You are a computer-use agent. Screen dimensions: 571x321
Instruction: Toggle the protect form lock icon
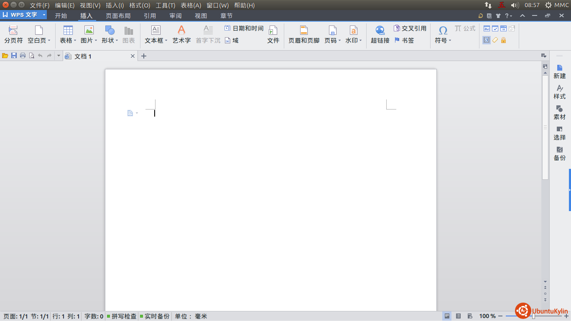[x=503, y=40]
